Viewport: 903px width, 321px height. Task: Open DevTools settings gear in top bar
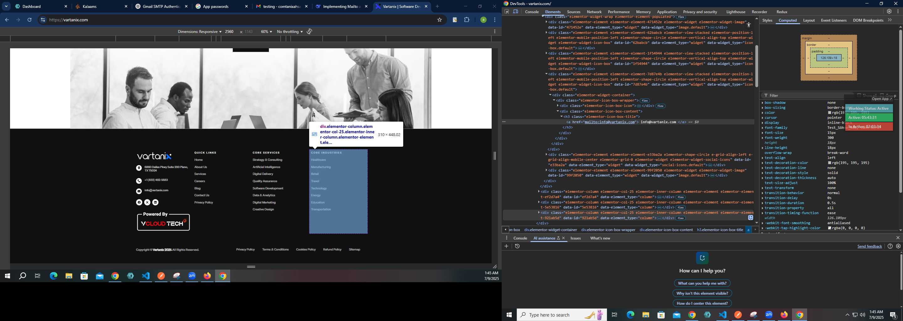(889, 12)
